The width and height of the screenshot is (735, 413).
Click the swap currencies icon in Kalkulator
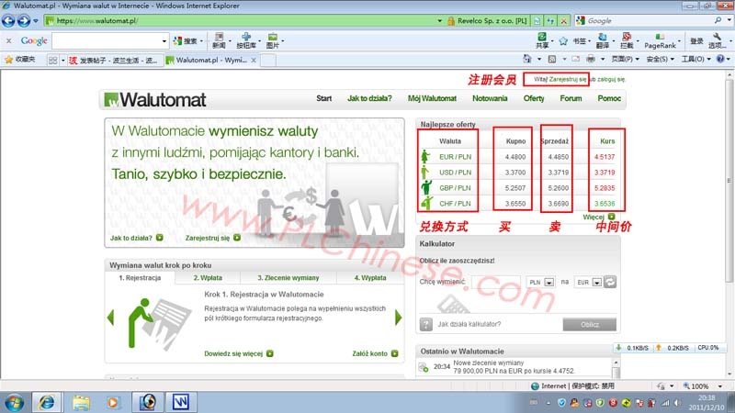click(x=610, y=282)
